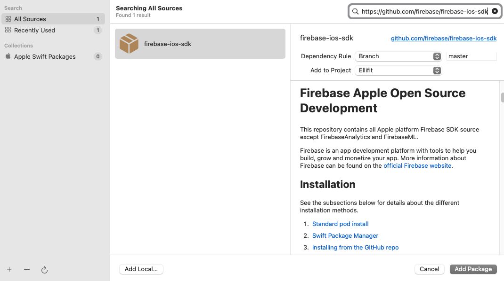Click the README vertical scrollbar
The height and width of the screenshot is (281, 504).
(502, 97)
